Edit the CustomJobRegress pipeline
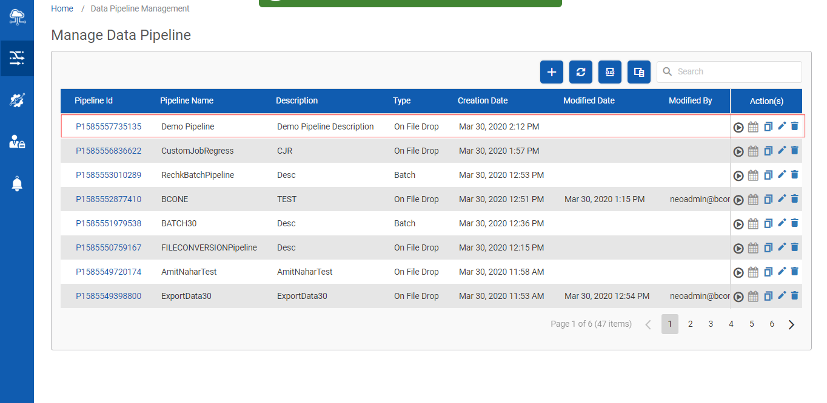 (x=782, y=150)
